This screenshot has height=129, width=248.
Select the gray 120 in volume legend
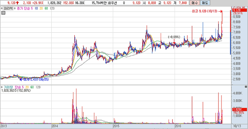pos(38,87)
